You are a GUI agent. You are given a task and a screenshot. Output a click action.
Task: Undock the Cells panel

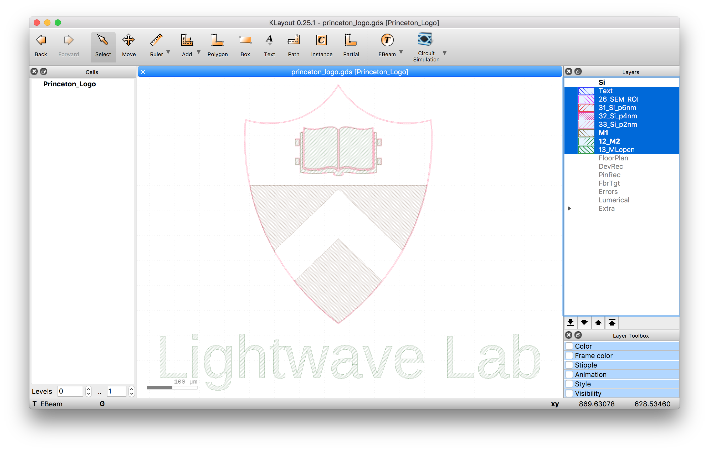point(44,71)
